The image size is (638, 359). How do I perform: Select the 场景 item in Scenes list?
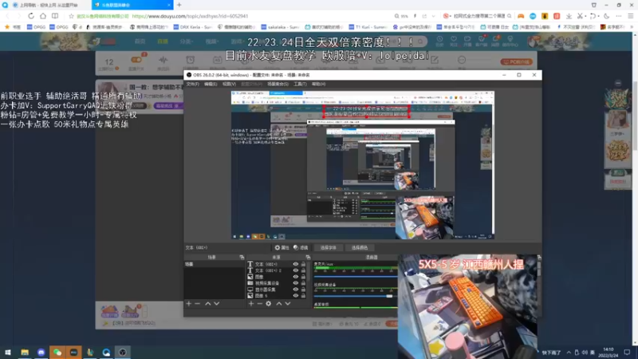pyautogui.click(x=215, y=264)
